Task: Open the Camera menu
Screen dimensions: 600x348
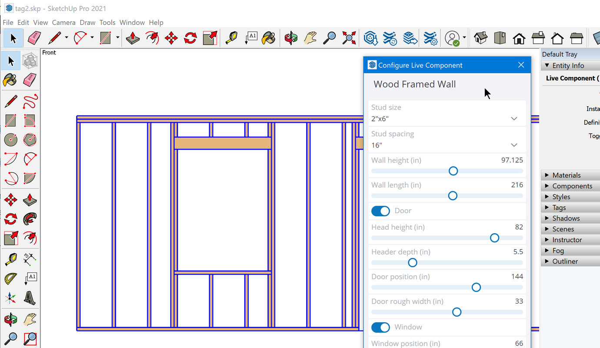Action: coord(63,23)
